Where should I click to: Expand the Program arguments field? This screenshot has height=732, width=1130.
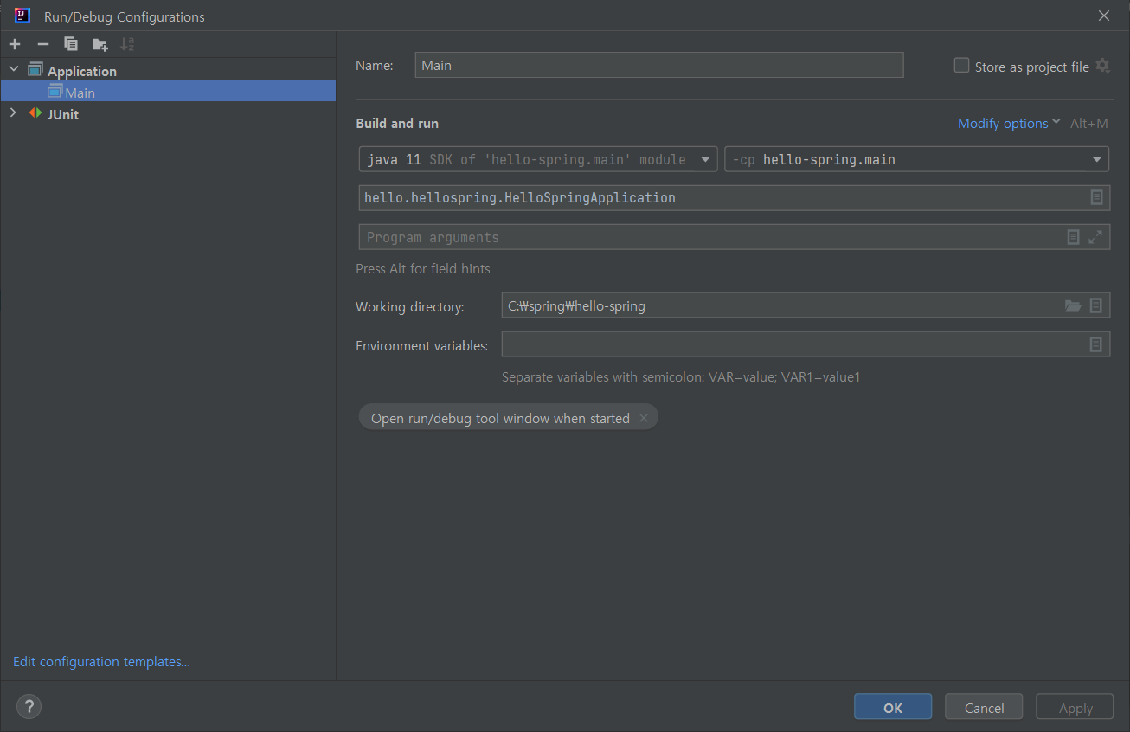1095,237
